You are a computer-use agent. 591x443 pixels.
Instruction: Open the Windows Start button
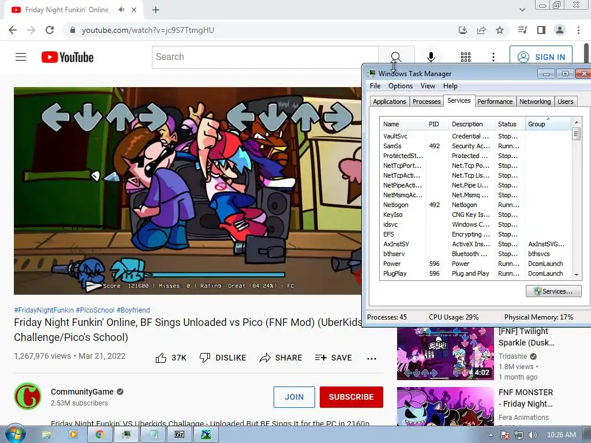(16, 434)
